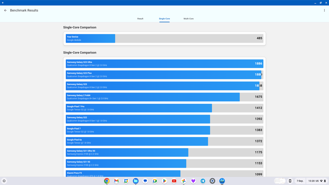Select the Samsung Galaxy S23 Ultra entry
Screen dimensions: 329x185
pos(164,63)
